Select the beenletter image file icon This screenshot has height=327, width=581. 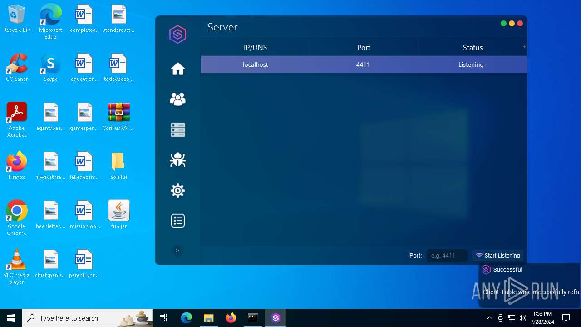[50, 215]
